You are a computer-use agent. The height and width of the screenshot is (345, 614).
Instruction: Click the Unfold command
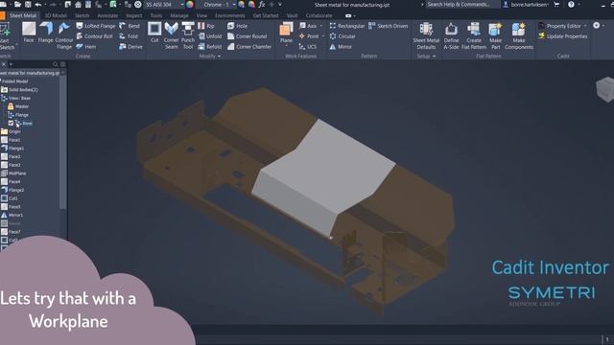(x=210, y=36)
